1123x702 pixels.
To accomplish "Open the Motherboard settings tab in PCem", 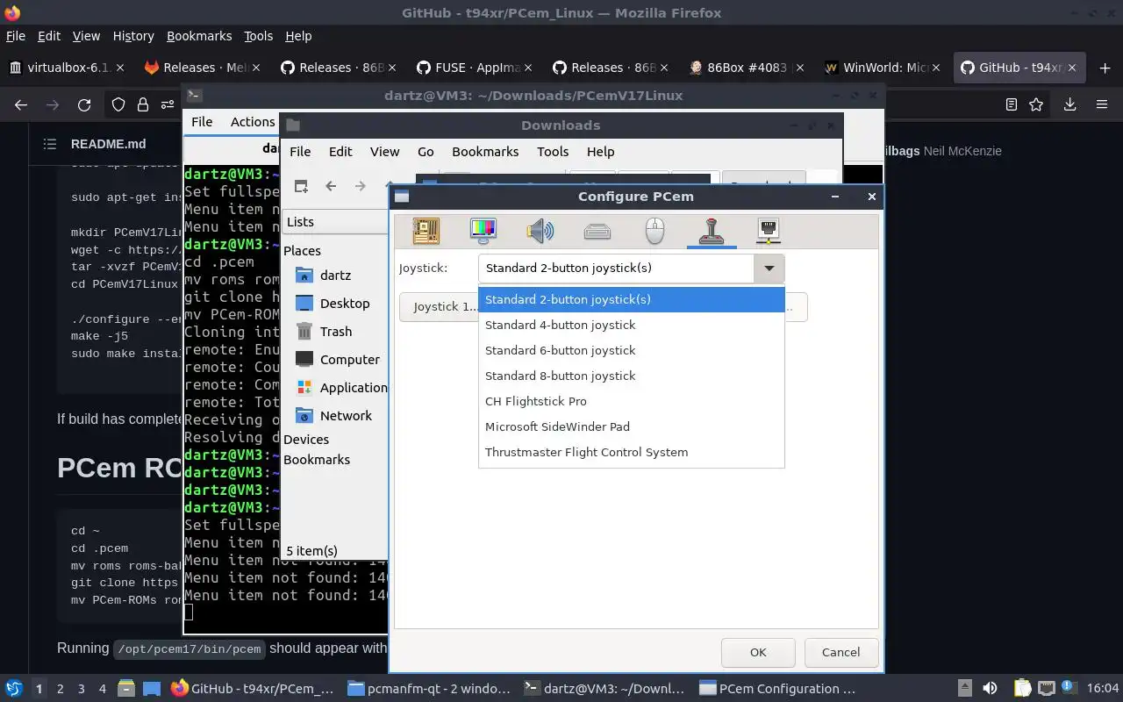I will pos(426,231).
